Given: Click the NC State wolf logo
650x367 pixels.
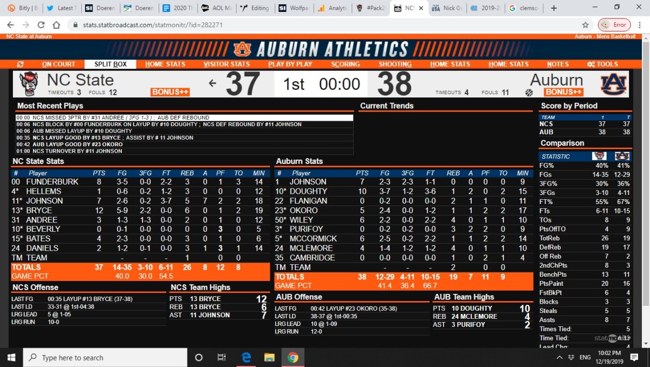Looking at the screenshot, I should click(x=29, y=84).
